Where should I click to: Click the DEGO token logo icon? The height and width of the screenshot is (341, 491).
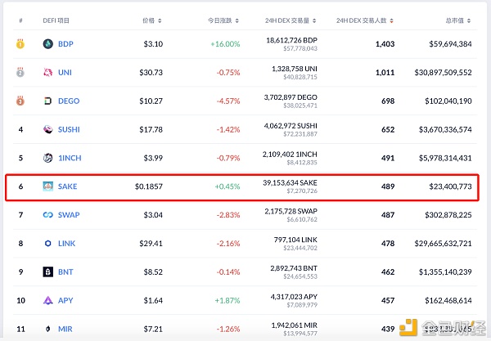point(48,101)
